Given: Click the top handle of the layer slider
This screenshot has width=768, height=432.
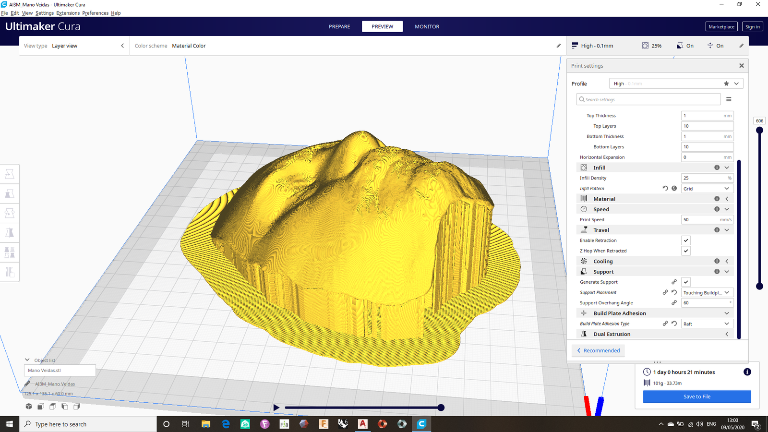Looking at the screenshot, I should [x=759, y=130].
